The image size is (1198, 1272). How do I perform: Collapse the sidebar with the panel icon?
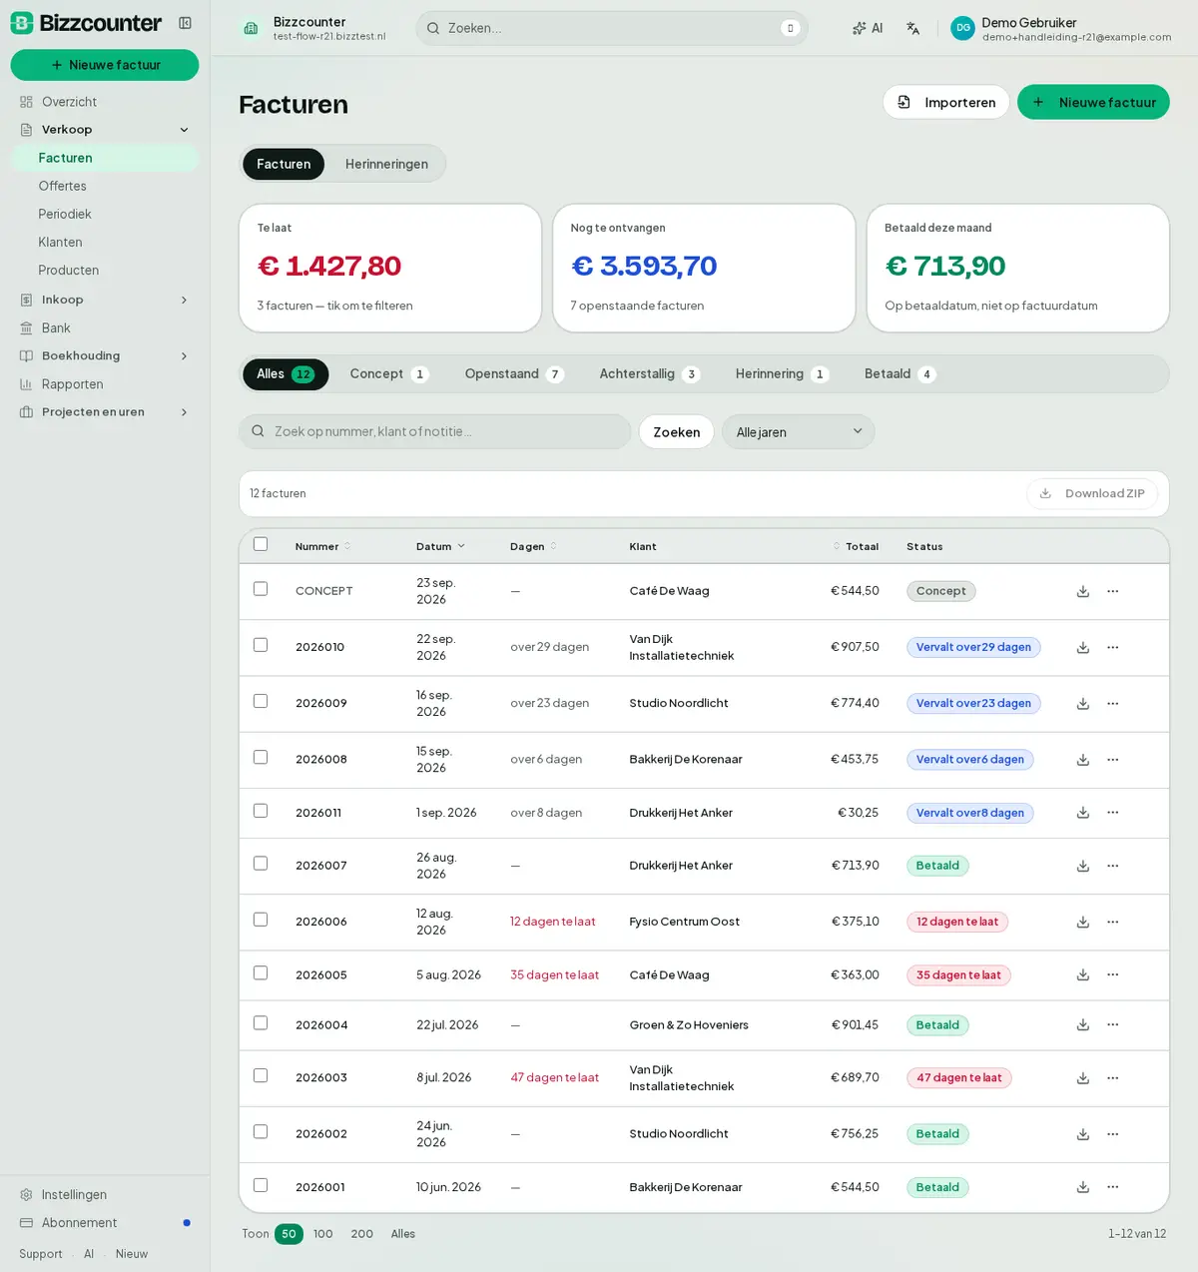pos(185,23)
